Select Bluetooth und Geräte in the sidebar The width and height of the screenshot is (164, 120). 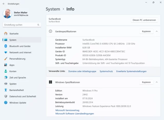click(x=22, y=46)
